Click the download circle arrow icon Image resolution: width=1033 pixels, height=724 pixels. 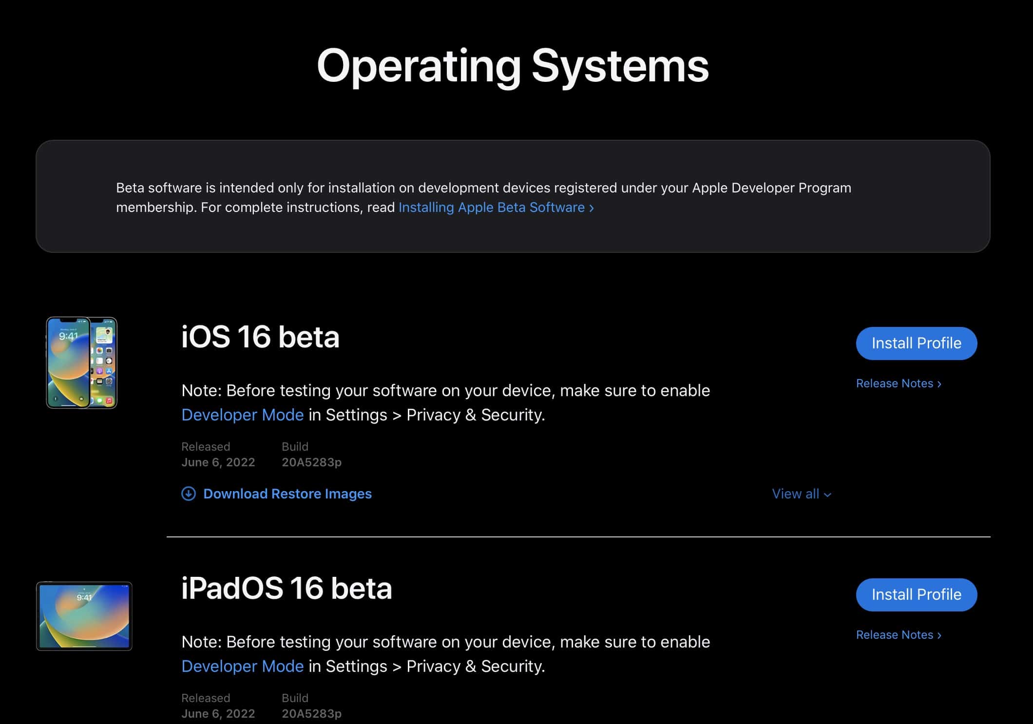pyautogui.click(x=189, y=494)
